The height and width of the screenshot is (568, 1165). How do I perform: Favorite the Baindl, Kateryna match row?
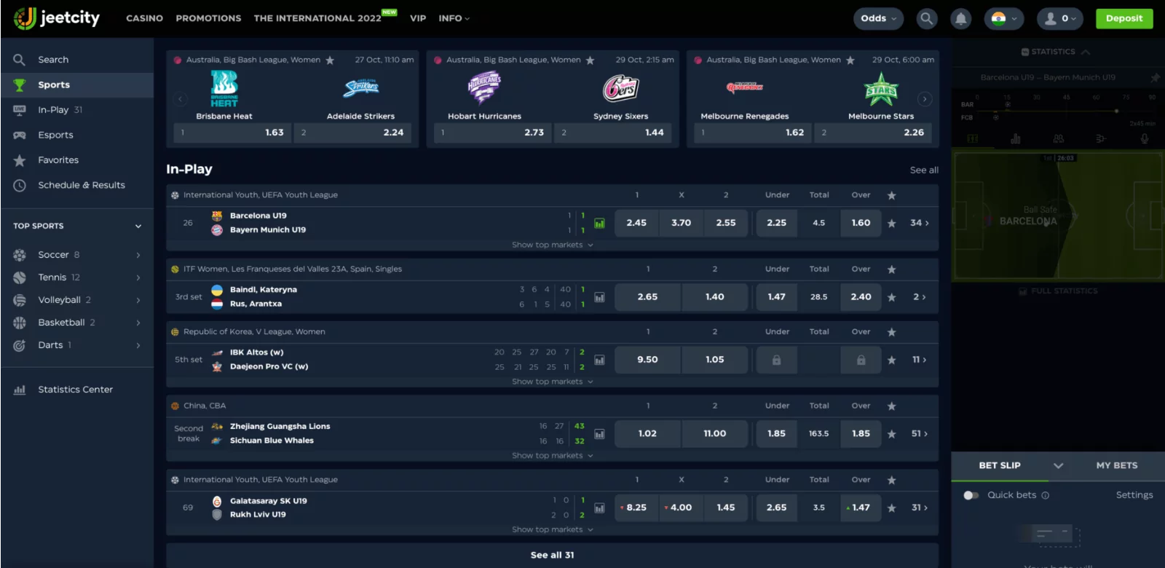coord(891,297)
